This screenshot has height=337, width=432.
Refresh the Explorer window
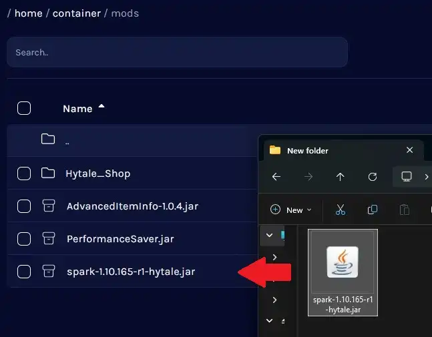pyautogui.click(x=373, y=176)
